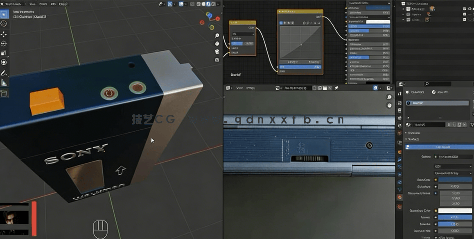474x239 pixels.
Task: Open the View menu in the 3D viewport
Action: tap(33, 4)
